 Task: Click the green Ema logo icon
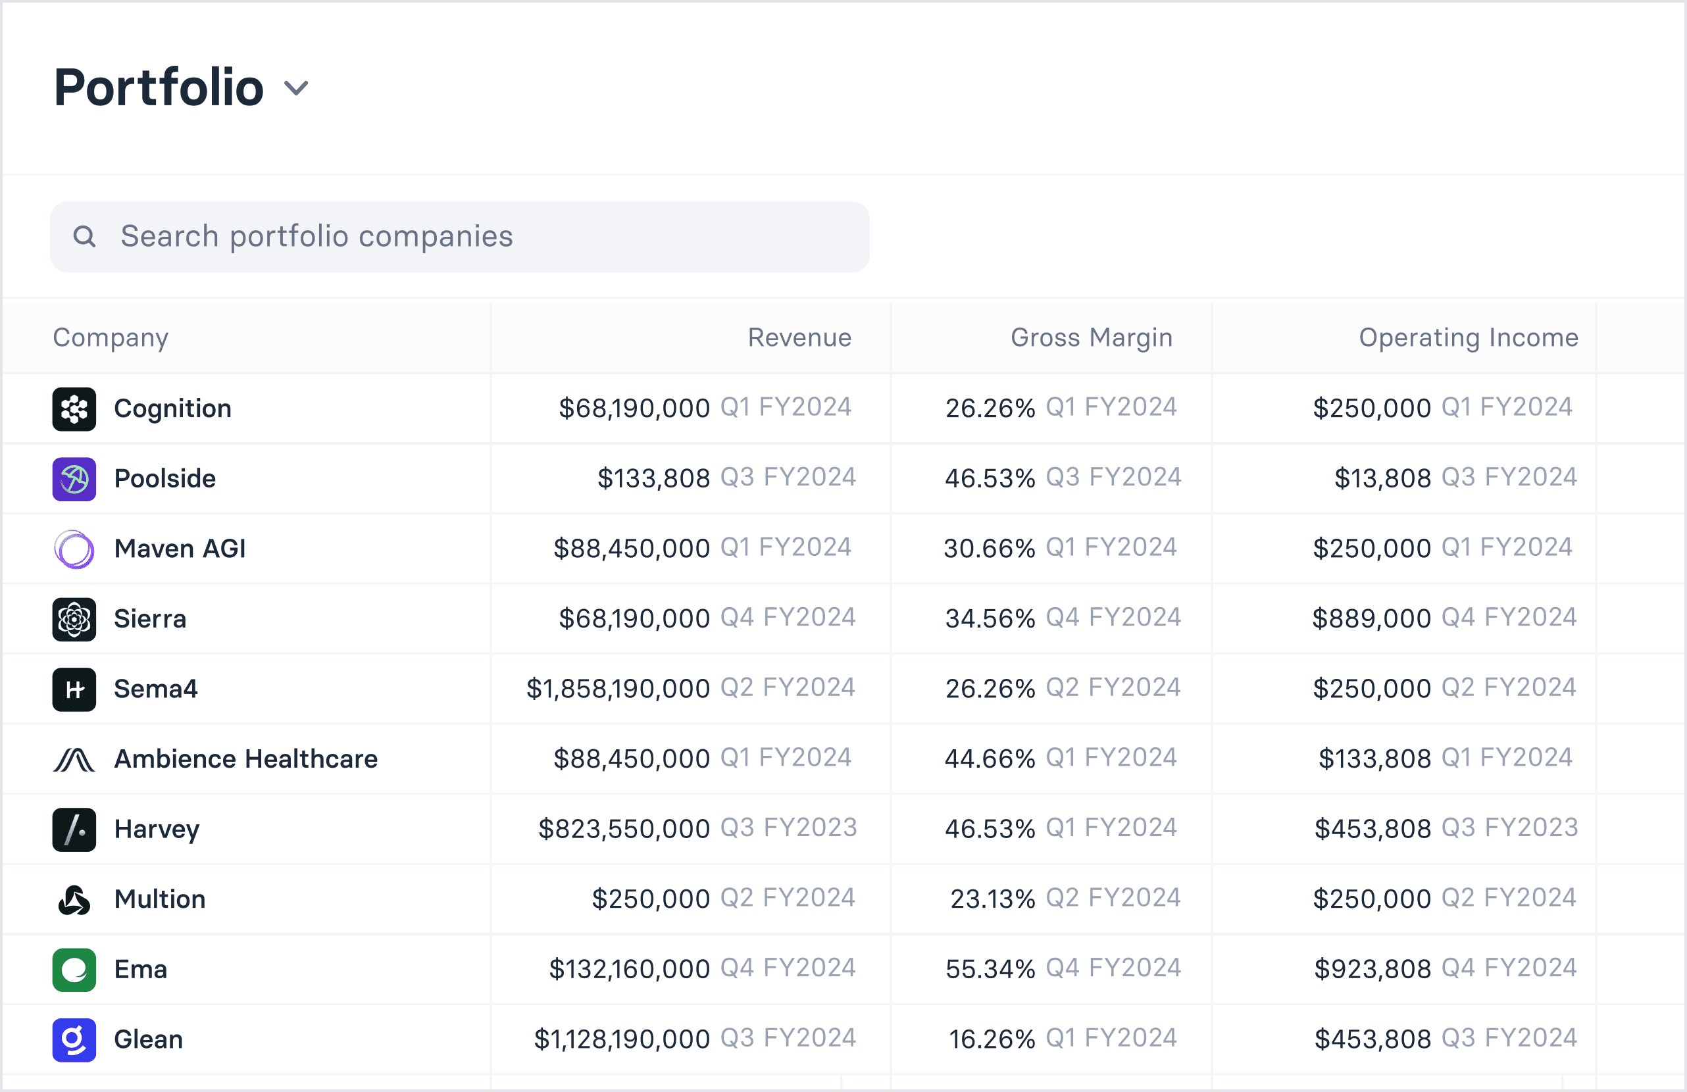click(x=74, y=970)
